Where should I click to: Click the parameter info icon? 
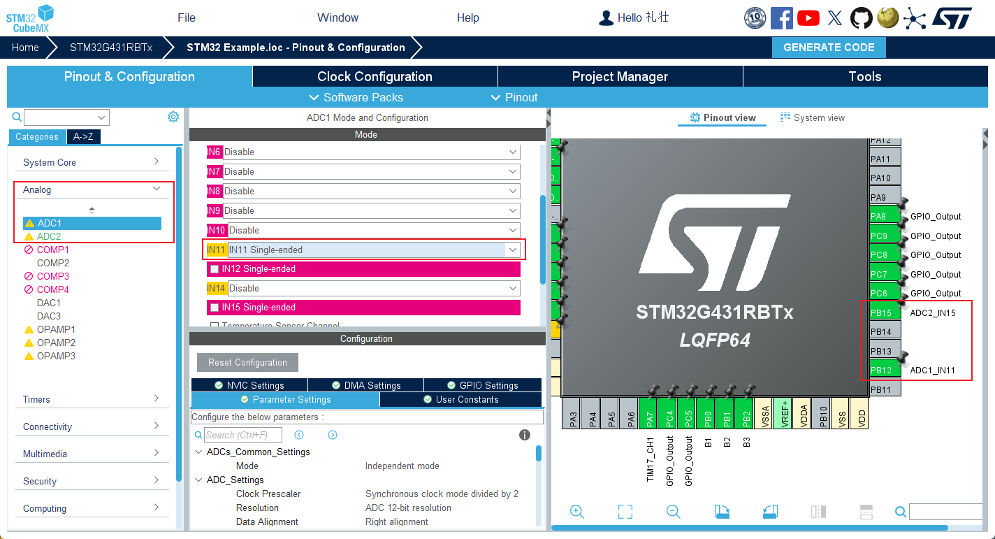525,435
